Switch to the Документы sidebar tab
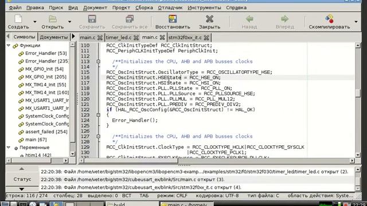The image size is (367, 206). click(53, 37)
